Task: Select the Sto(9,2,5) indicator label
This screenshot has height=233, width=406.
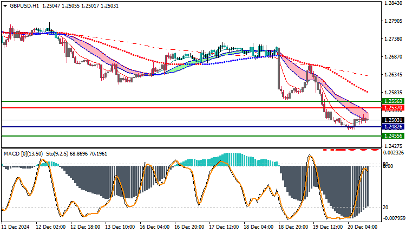Action: (x=57, y=154)
